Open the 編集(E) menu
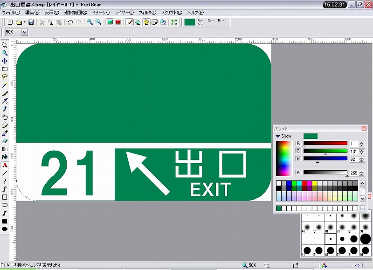373x270 pixels. 32,13
